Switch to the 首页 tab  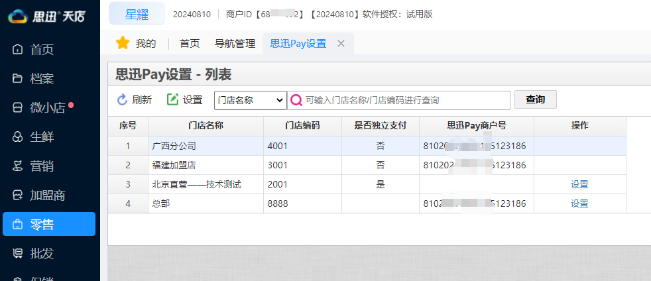[x=190, y=43]
